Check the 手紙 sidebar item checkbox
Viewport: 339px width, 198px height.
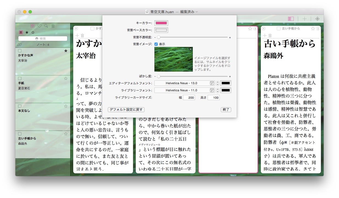(x=20, y=78)
